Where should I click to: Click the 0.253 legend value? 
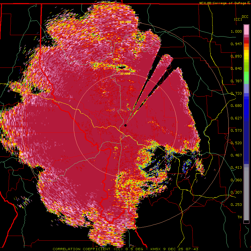point(236,205)
